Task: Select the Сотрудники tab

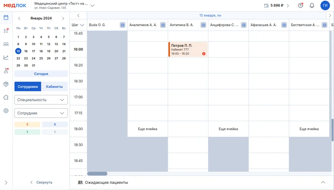Action: 28,86
